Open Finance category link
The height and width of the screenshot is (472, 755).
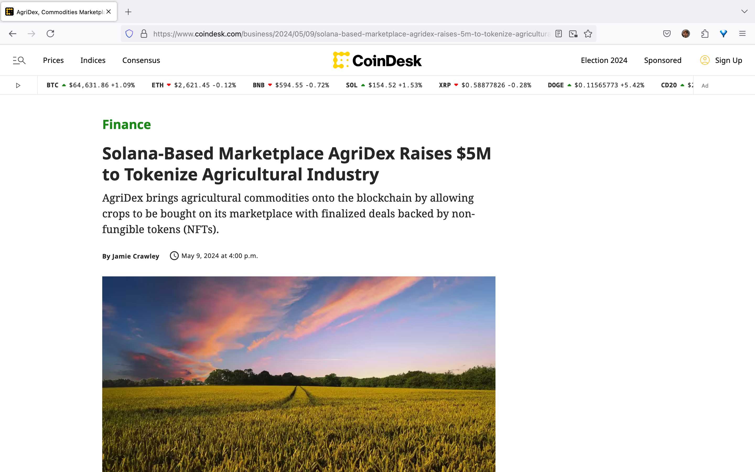coord(126,125)
